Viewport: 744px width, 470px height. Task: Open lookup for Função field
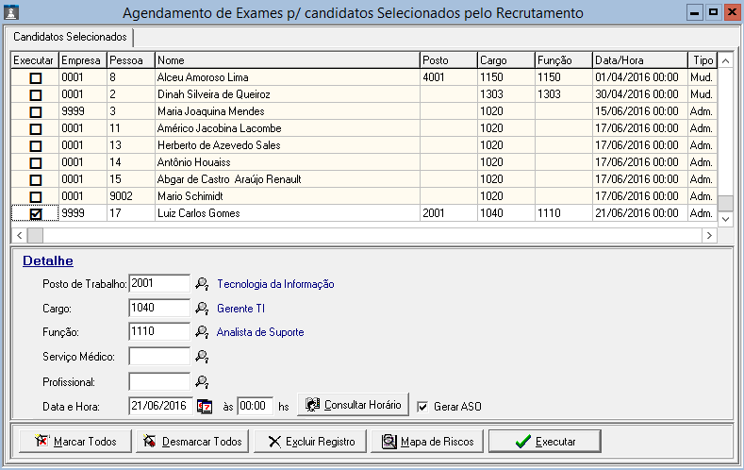201,332
